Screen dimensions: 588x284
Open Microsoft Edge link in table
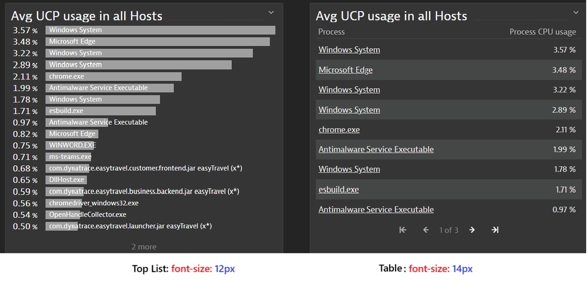click(346, 70)
